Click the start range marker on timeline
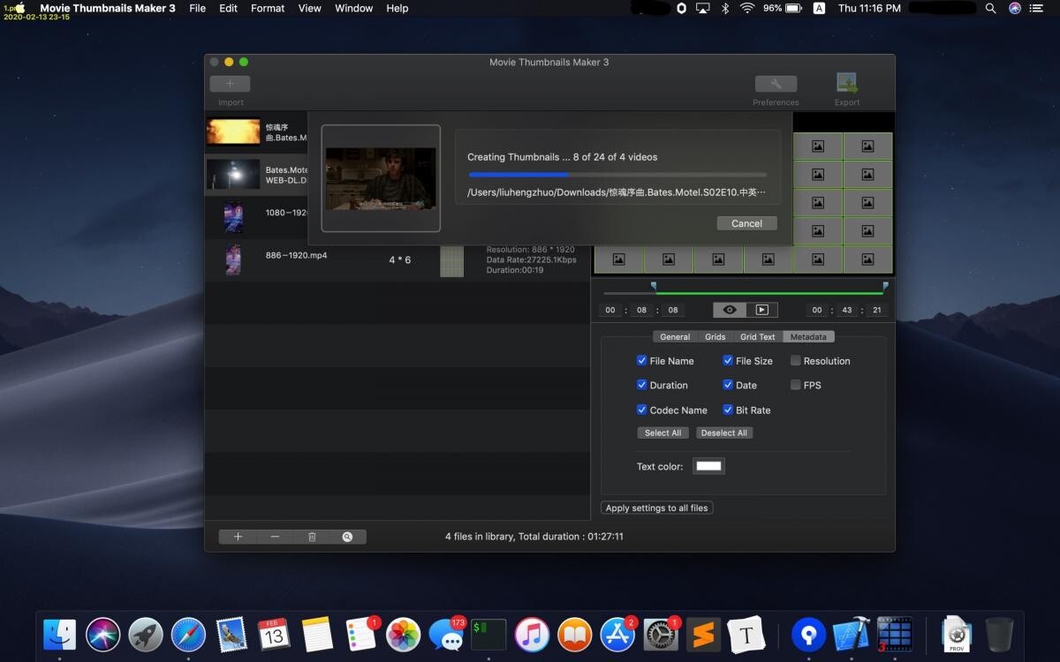The image size is (1060, 662). [654, 286]
